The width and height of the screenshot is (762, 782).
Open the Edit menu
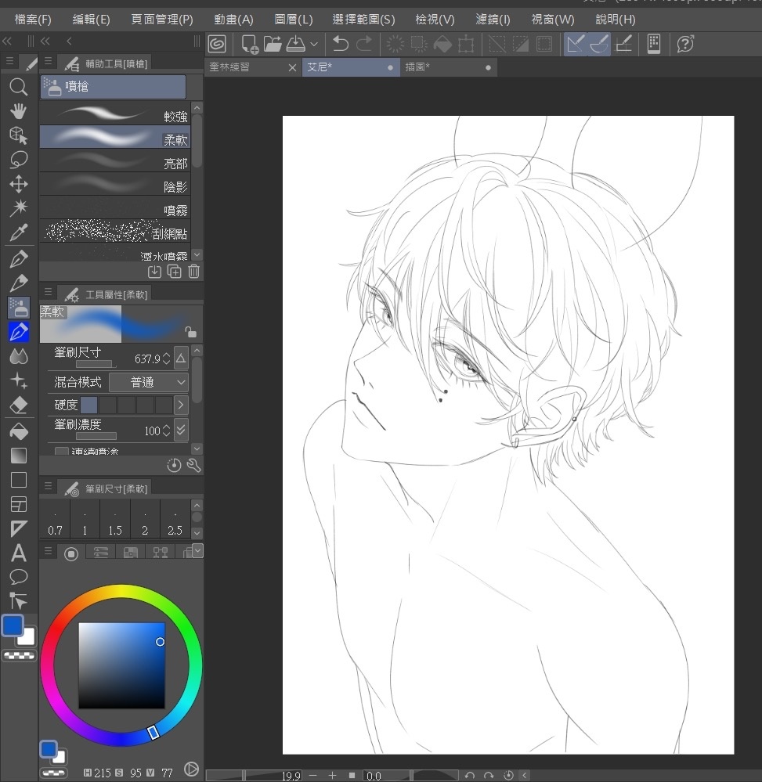tap(92, 20)
